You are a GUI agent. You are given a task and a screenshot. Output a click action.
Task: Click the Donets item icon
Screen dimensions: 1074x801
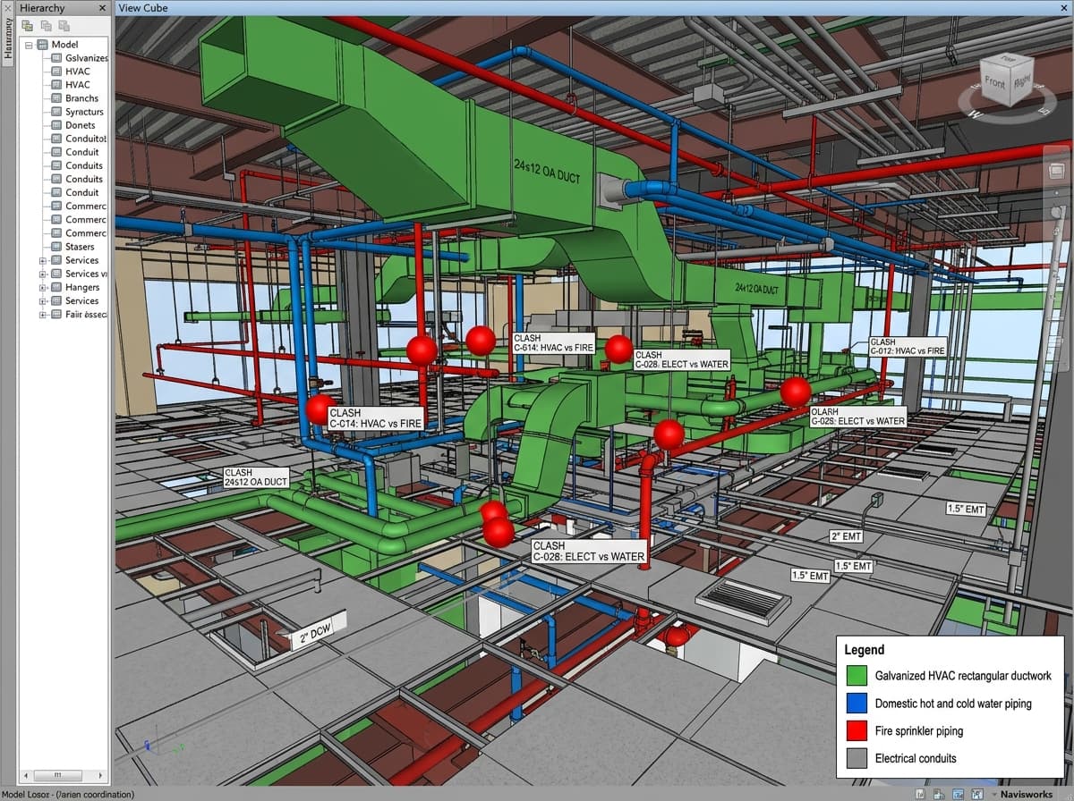(56, 125)
